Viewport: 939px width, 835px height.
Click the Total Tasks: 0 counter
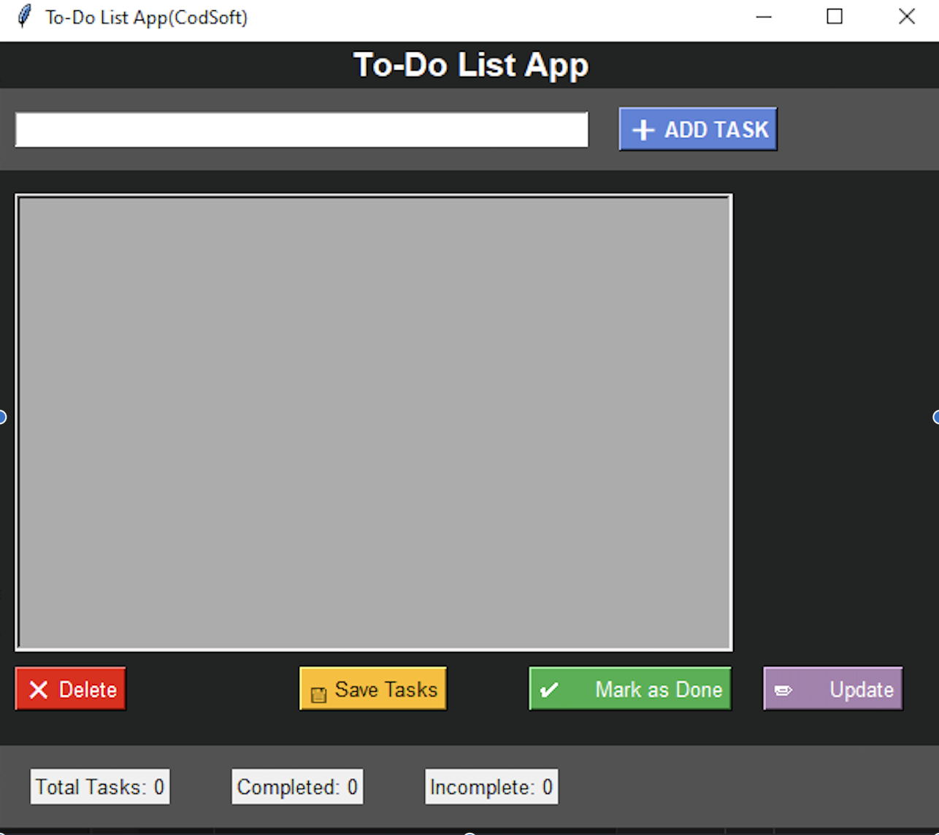coord(100,787)
